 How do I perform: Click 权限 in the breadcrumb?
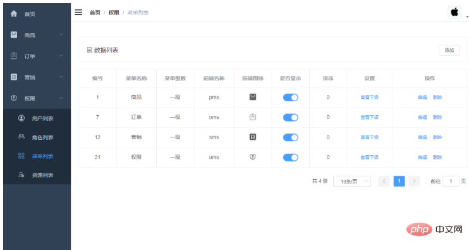(x=114, y=13)
